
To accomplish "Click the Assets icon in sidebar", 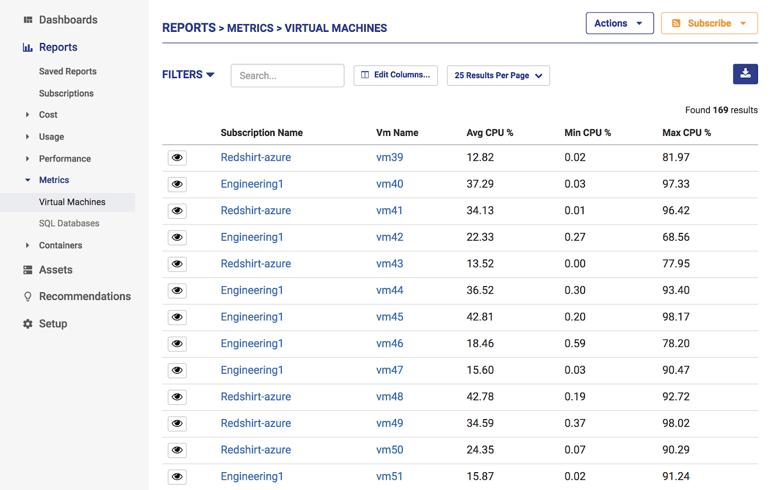I will click(x=27, y=270).
